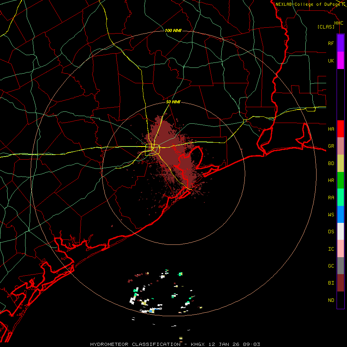This screenshot has width=347, height=347.
Task: Click the "KHGX" station identifier text
Action: point(199,344)
